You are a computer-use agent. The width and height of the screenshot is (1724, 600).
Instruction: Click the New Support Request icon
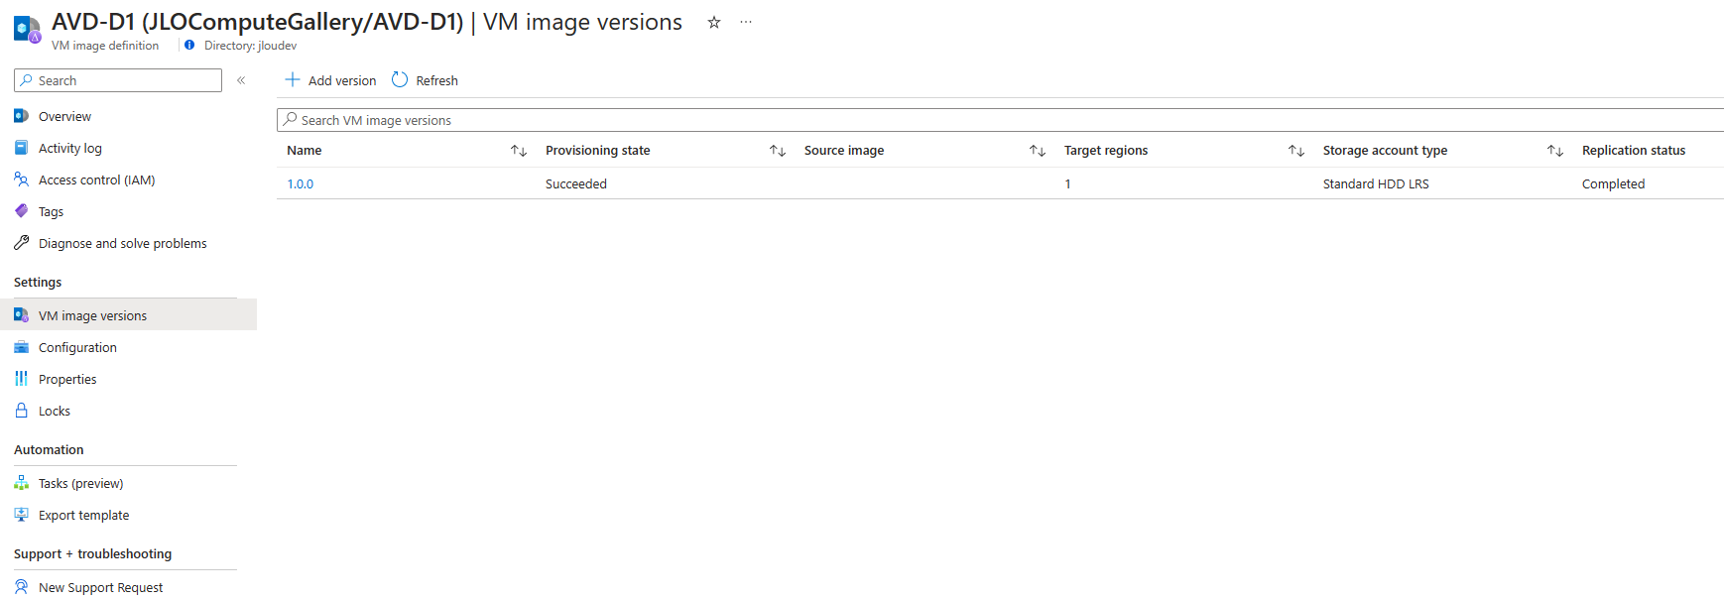[x=21, y=587]
